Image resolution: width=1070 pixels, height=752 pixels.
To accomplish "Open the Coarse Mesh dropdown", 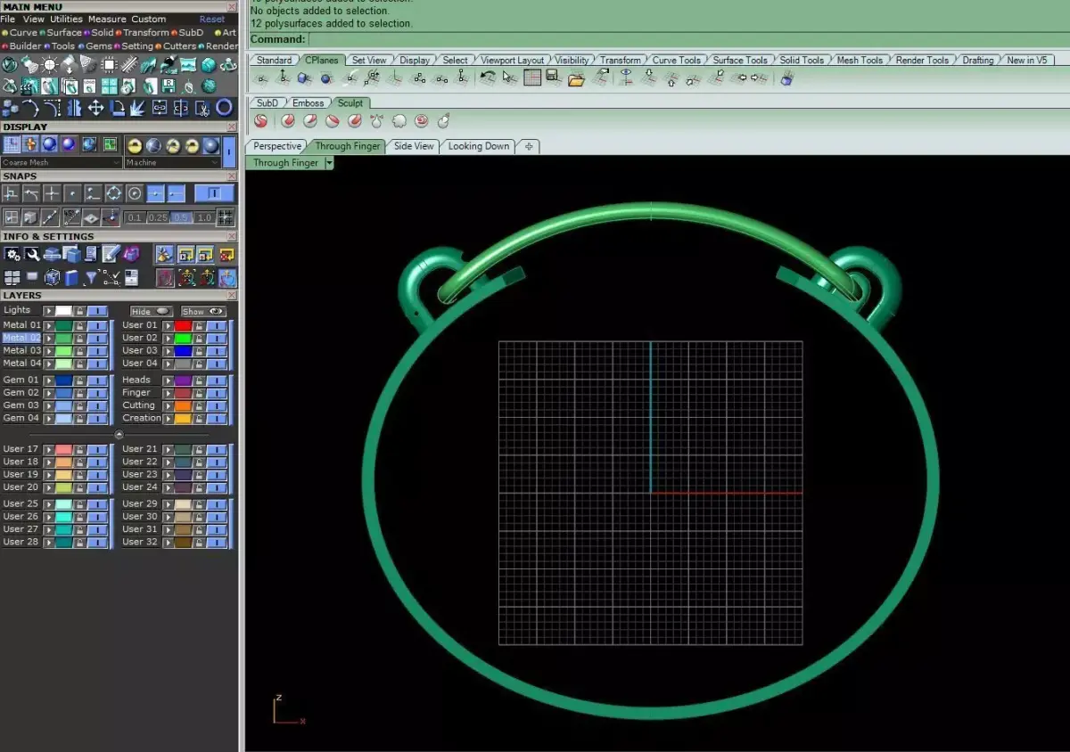I will [x=62, y=163].
